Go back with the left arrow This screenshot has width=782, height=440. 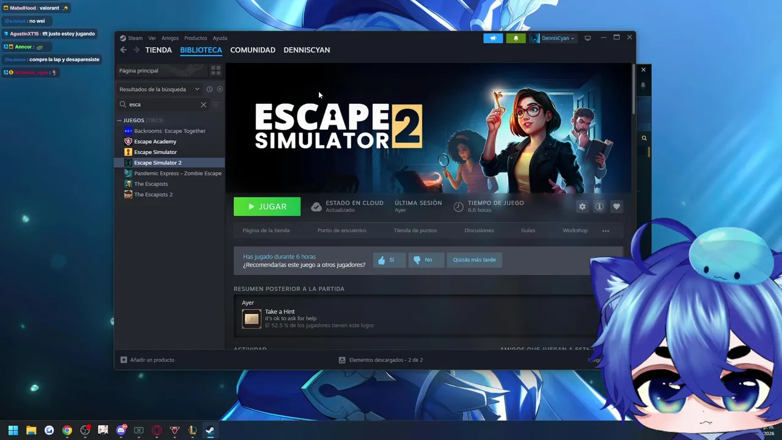click(123, 50)
